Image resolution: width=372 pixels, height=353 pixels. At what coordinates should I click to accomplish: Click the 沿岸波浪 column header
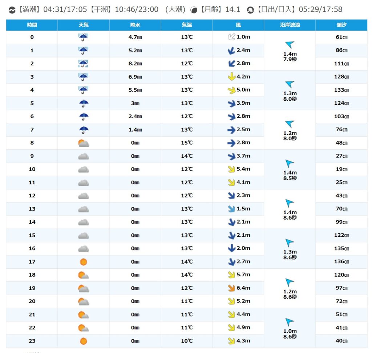pyautogui.click(x=290, y=25)
